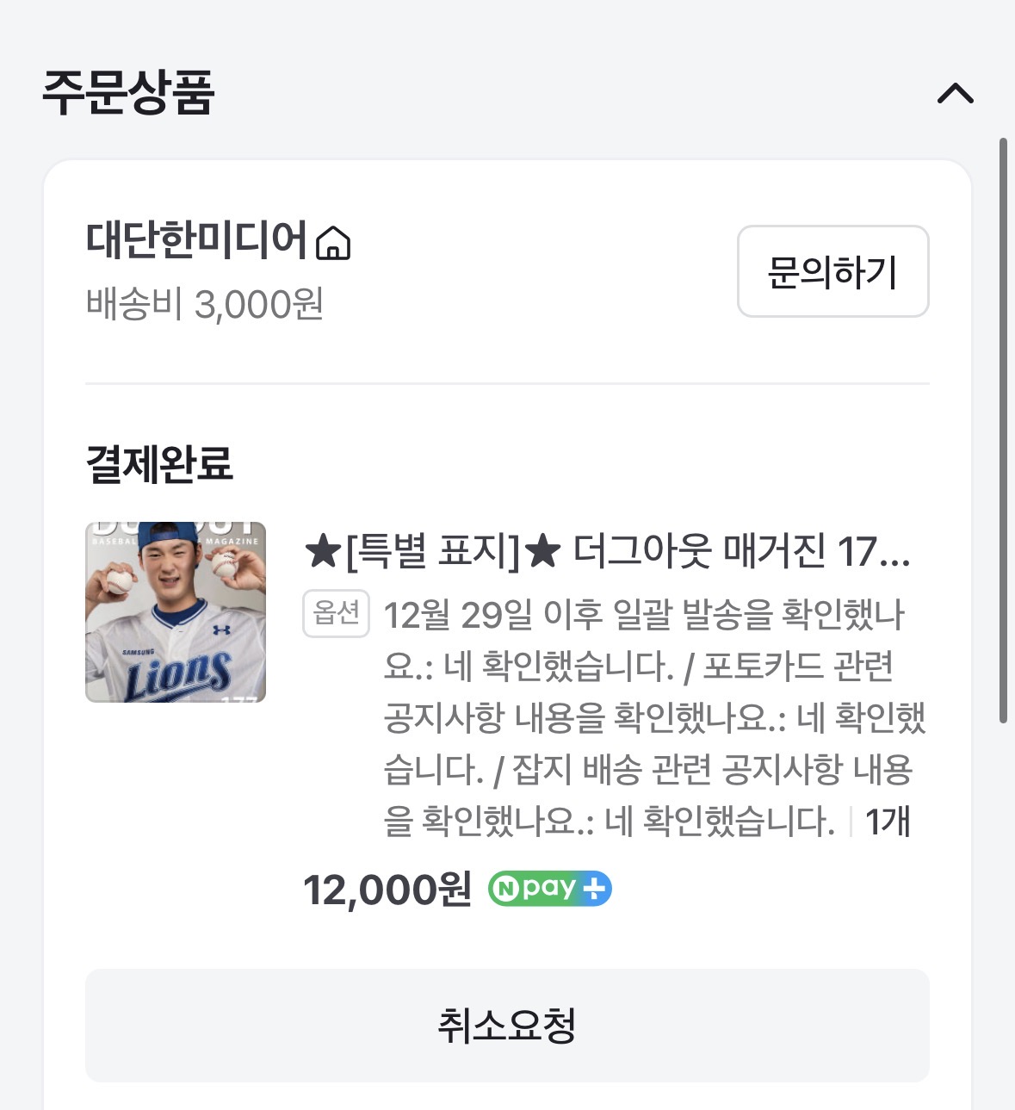
Task: Tap the 배송비 3,000원 shipping fee text
Action: click(205, 304)
